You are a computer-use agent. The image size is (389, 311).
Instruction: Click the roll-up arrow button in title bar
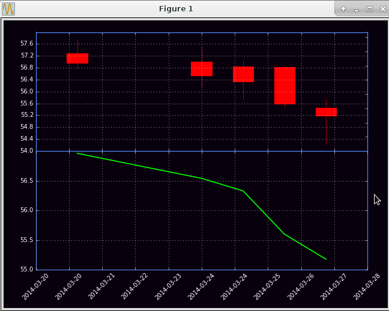click(x=343, y=9)
